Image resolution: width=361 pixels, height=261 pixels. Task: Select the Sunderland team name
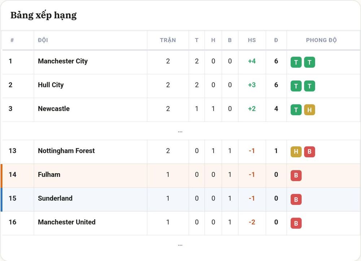point(55,198)
